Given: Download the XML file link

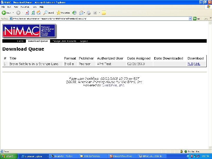Looking at the screenshot, I should [197, 64].
